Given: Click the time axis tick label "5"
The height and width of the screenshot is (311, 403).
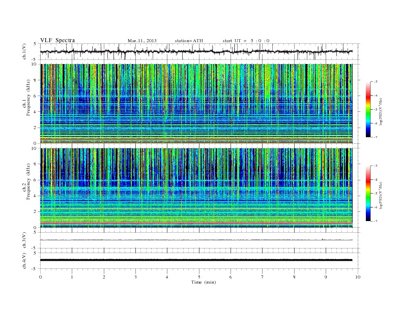Looking at the screenshot, I should click(x=199, y=277).
